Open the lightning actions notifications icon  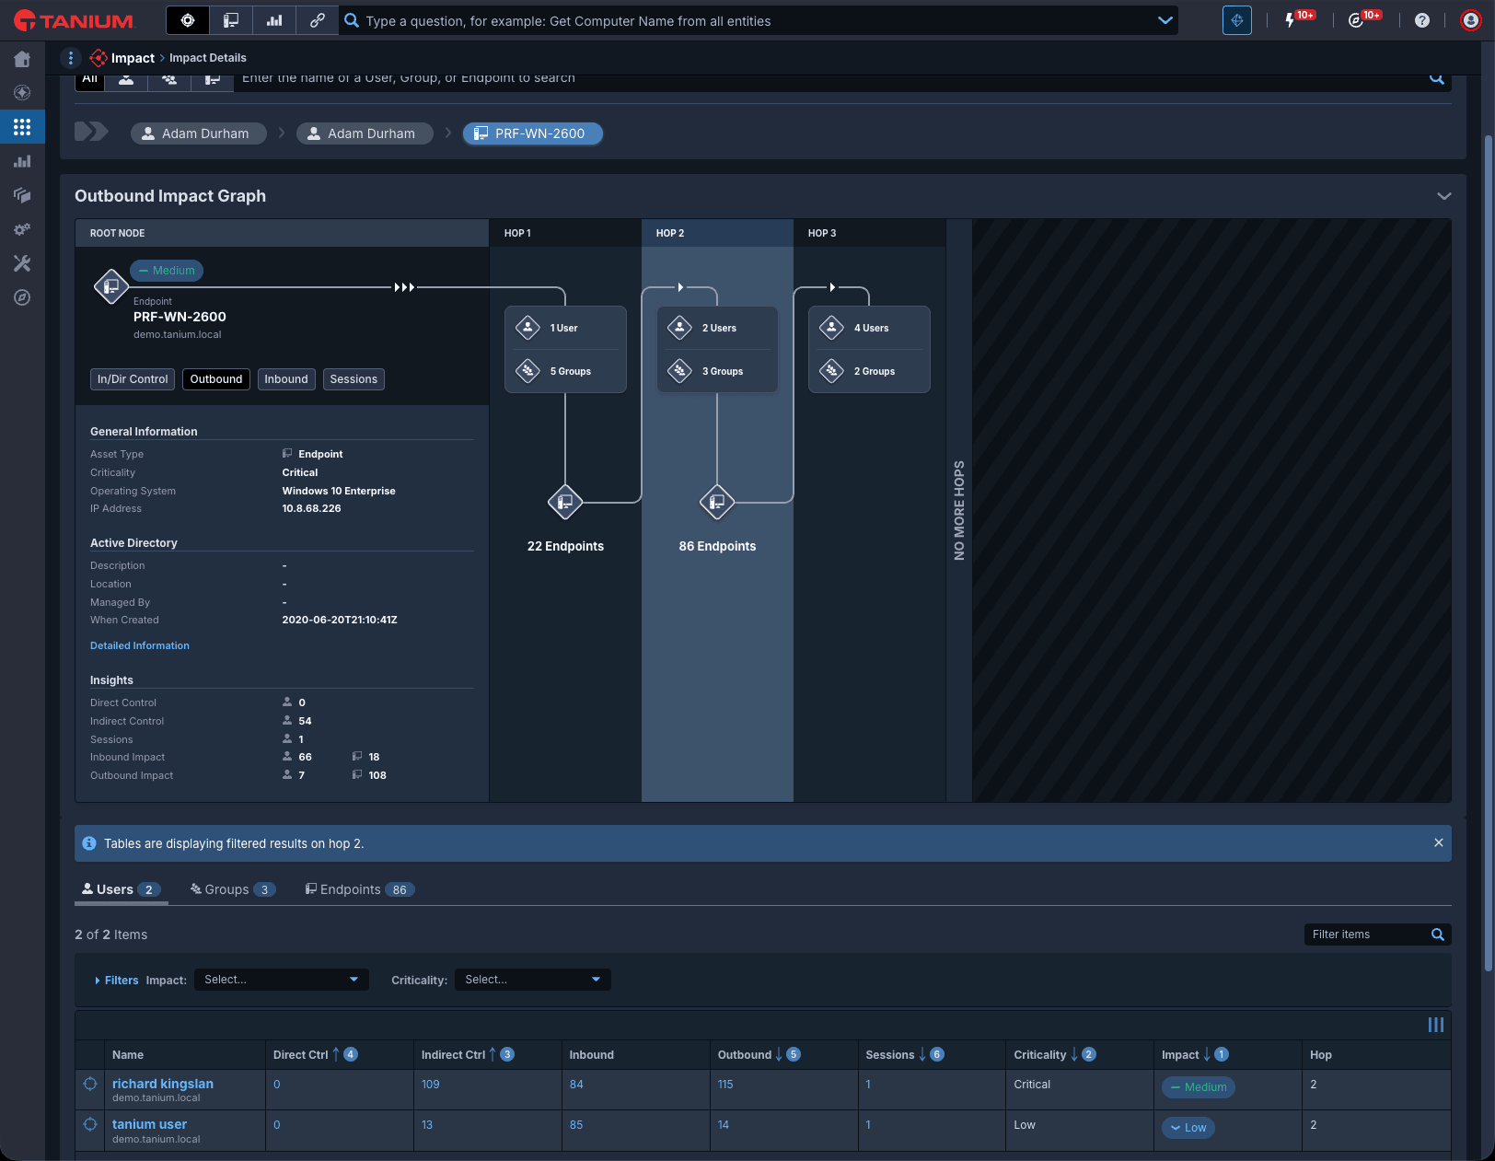click(1290, 20)
